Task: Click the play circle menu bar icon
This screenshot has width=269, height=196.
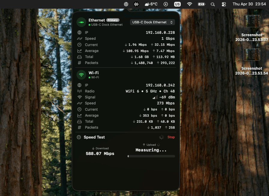Action: click(x=166, y=4)
